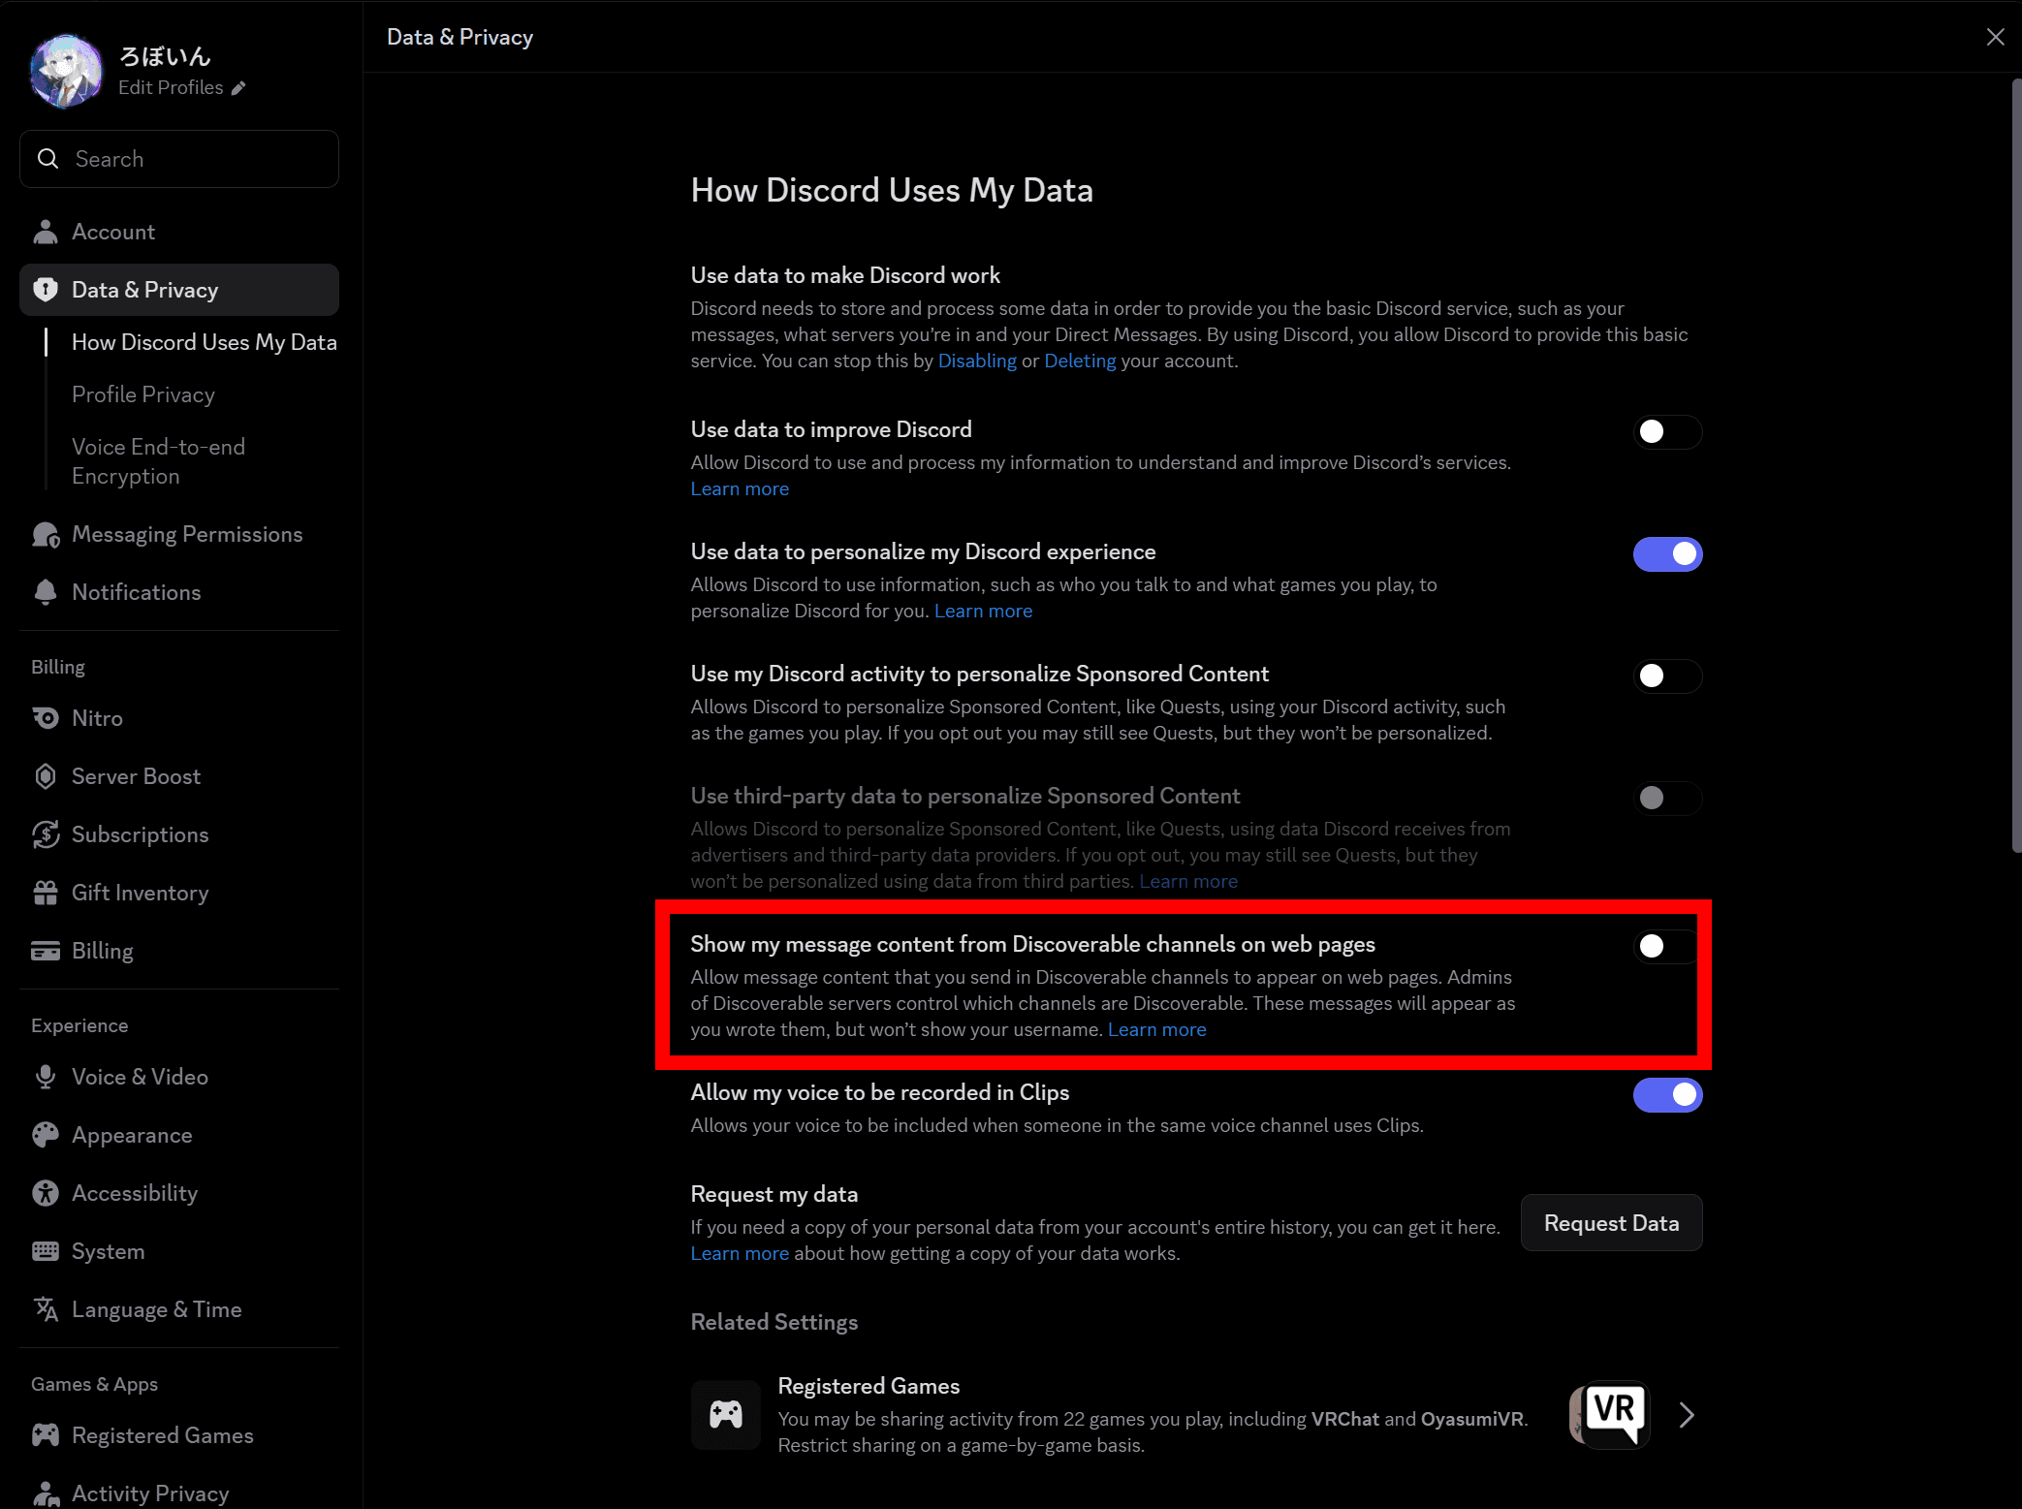The height and width of the screenshot is (1509, 2022).
Task: Click the Voice & Video microphone icon
Action: pyautogui.click(x=45, y=1077)
